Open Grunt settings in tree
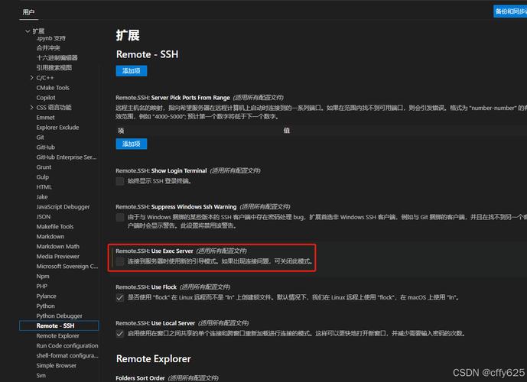The width and height of the screenshot is (527, 382). 44,167
